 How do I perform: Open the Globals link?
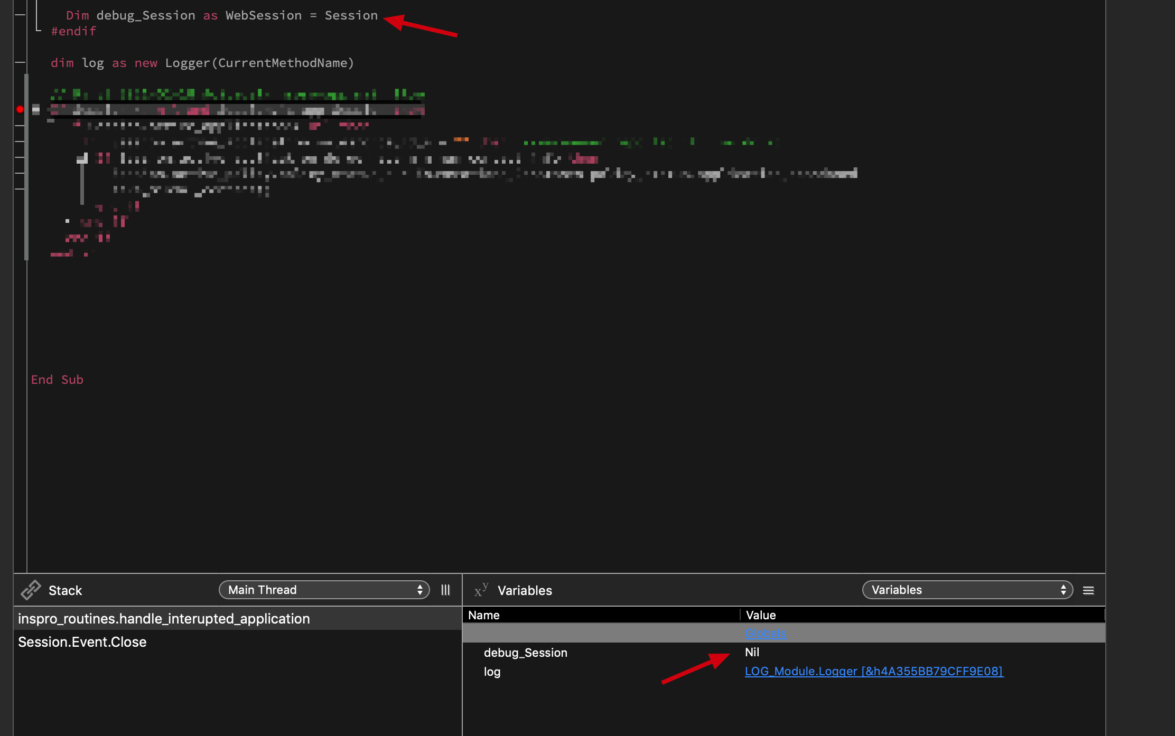[765, 633]
